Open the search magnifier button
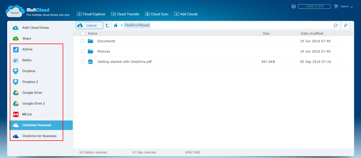This screenshot has width=361, height=158. pyautogui.click(x=345, y=25)
